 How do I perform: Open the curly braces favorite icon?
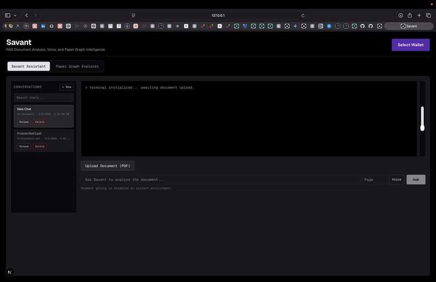pyautogui.click(x=51, y=26)
